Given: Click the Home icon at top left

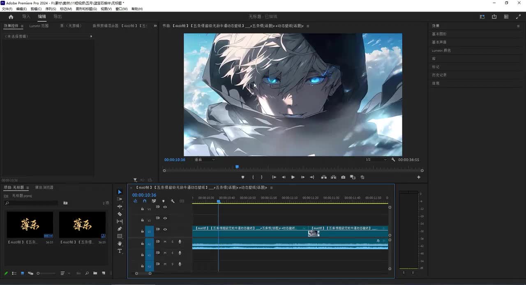Looking at the screenshot, I should click(11, 17).
